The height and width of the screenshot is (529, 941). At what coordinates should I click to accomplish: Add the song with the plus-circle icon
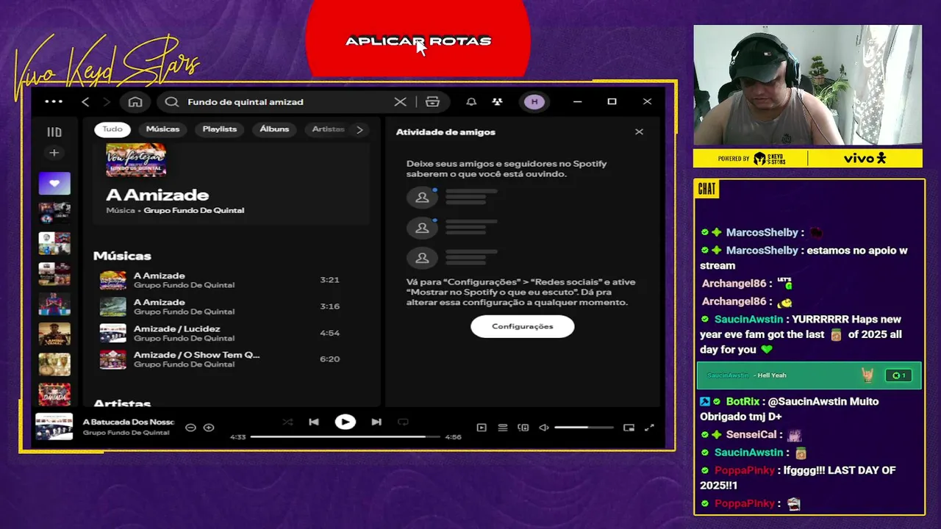tap(209, 428)
